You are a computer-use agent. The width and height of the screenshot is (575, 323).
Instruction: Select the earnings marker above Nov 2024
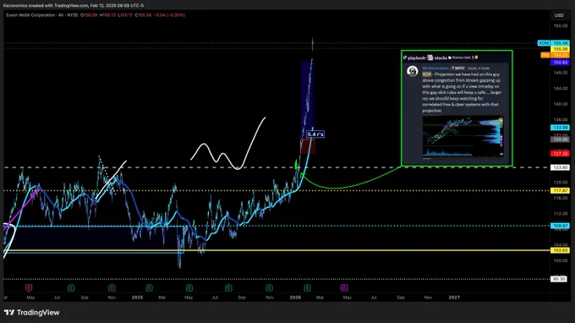tap(112, 287)
